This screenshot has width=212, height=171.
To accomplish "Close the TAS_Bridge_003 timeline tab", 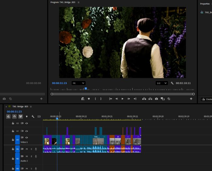I will point(6,107).
